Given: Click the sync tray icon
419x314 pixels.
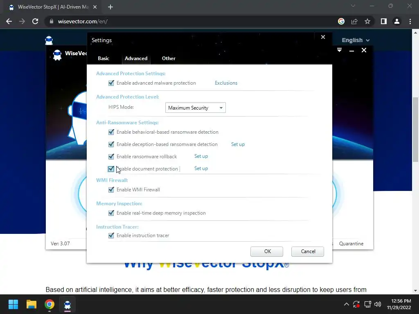Looking at the screenshot, I should [356, 304].
